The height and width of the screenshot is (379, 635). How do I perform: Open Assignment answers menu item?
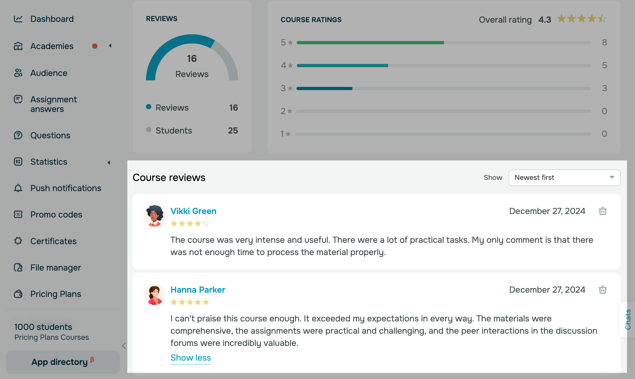click(54, 104)
